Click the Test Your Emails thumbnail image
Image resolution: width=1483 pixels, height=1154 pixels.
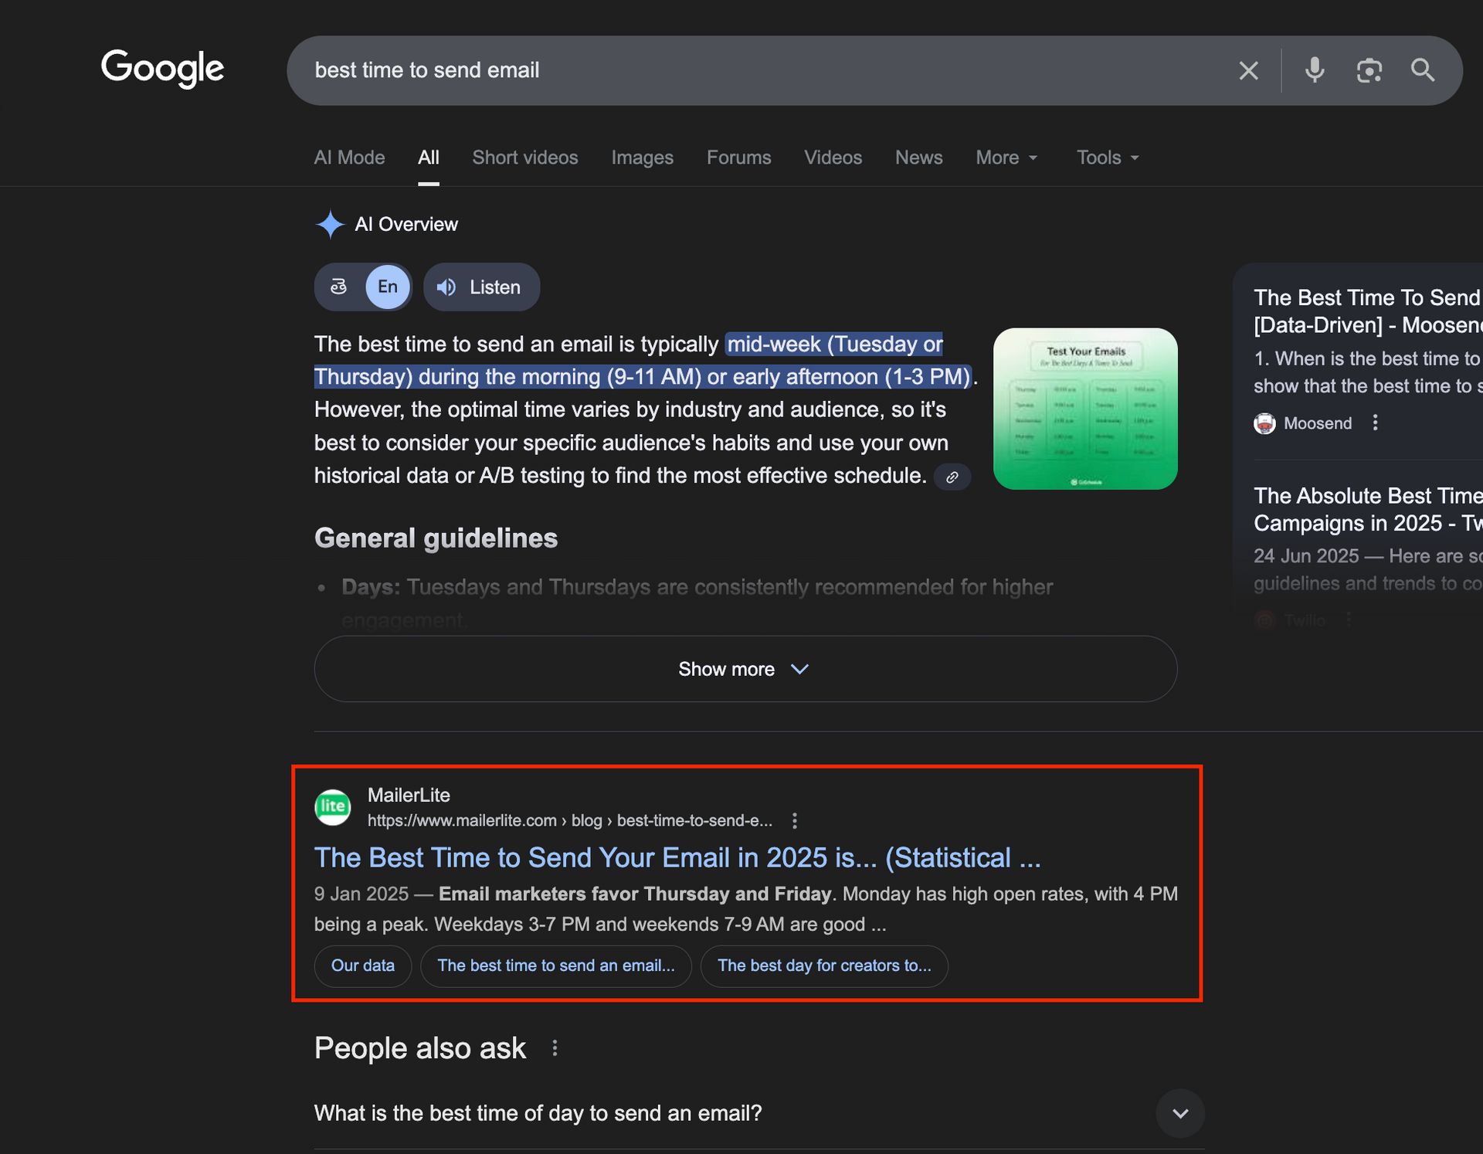pyautogui.click(x=1084, y=409)
